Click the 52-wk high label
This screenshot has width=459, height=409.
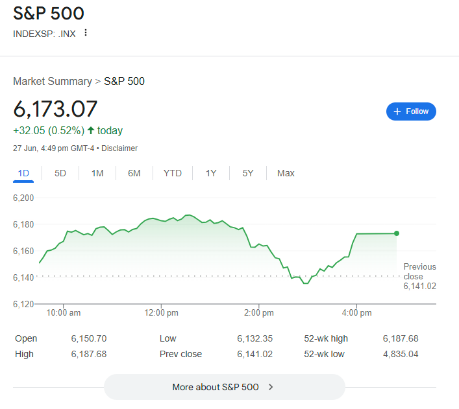[x=326, y=338]
